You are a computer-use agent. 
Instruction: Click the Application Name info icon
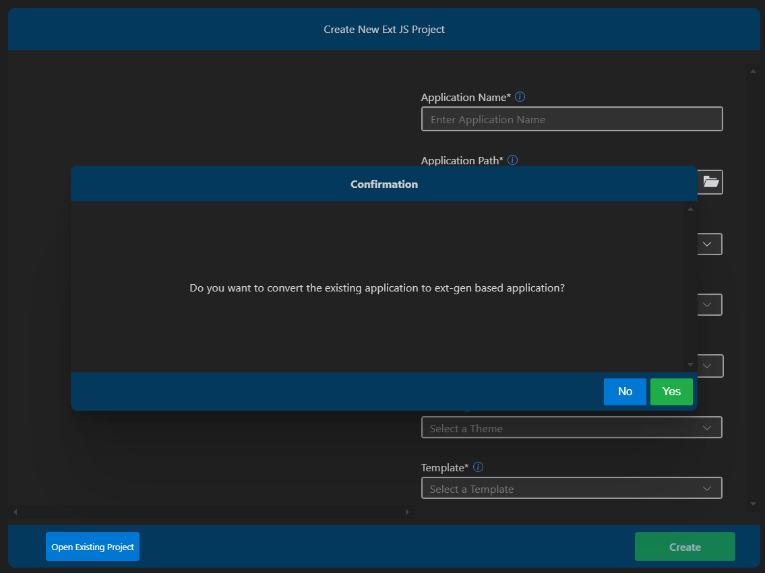tap(520, 97)
